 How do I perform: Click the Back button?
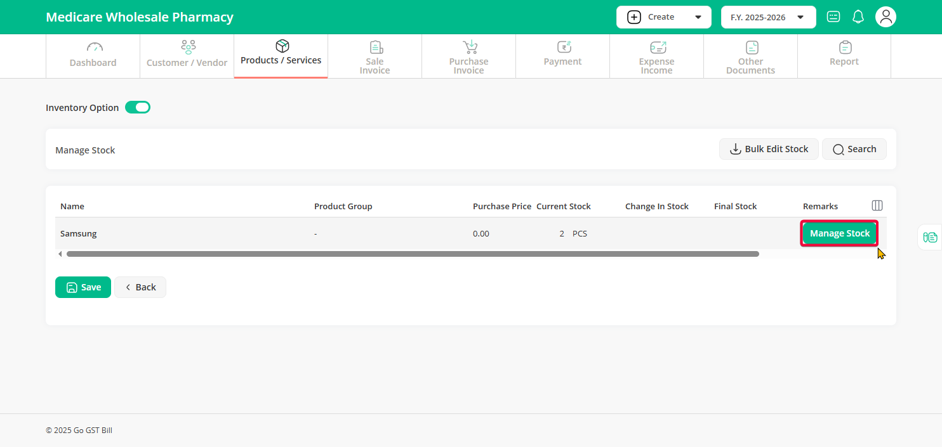point(140,287)
